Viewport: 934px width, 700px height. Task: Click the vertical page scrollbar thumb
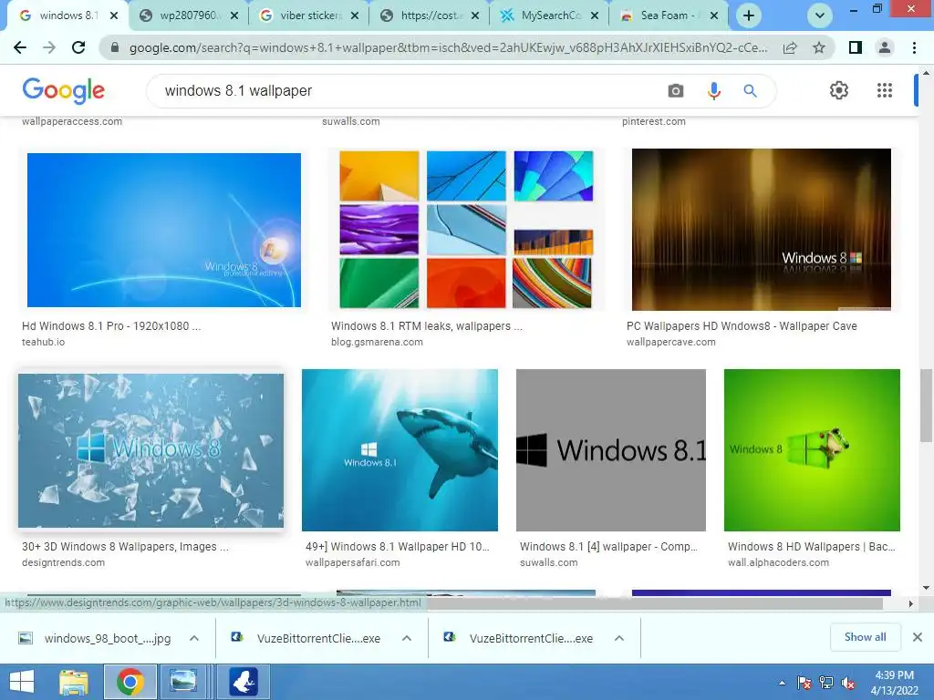[926, 405]
